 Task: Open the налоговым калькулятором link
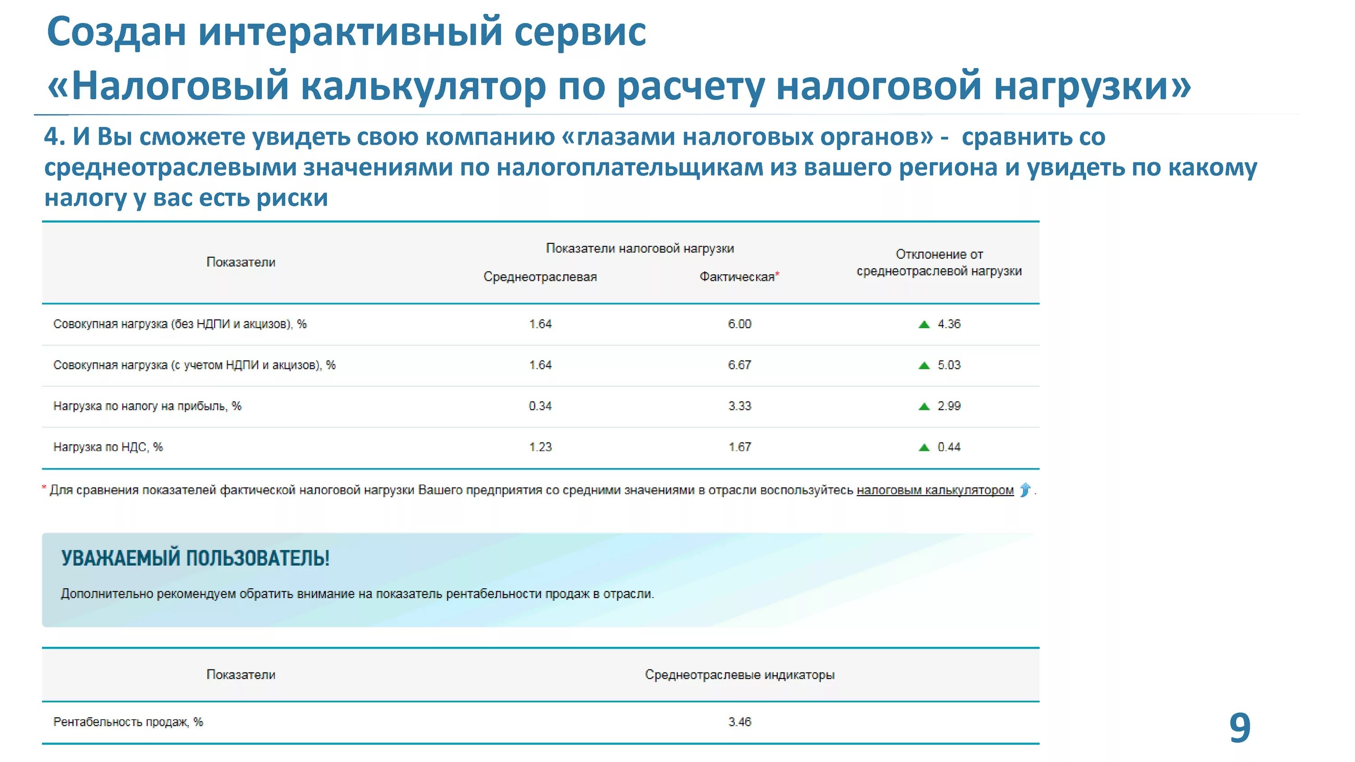pyautogui.click(x=934, y=490)
